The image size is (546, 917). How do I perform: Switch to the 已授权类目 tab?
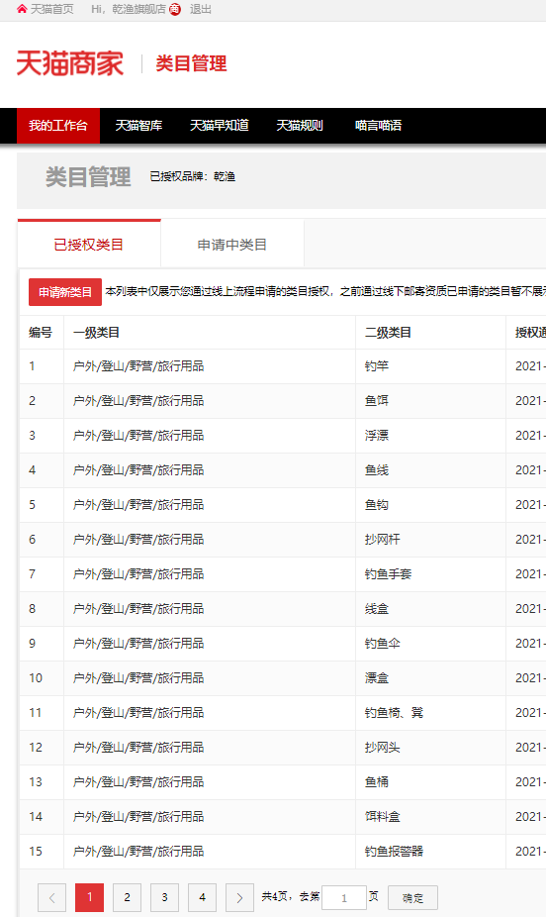[x=89, y=244]
